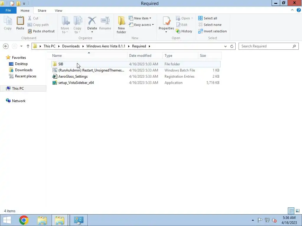The width and height of the screenshot is (302, 226).
Task: Go up one folder level arrow
Action: [x=28, y=46]
